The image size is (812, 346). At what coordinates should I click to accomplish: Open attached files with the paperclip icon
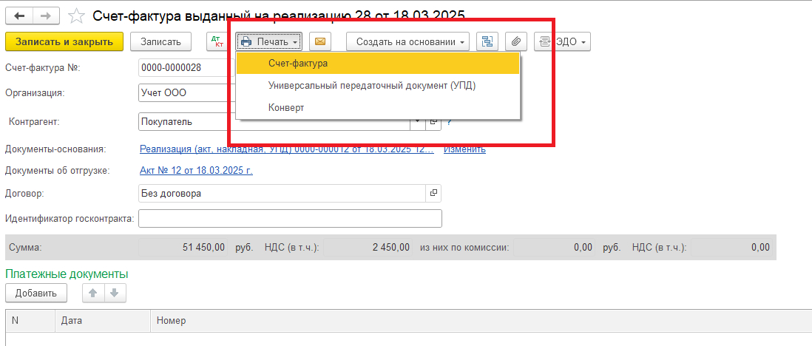click(x=515, y=42)
